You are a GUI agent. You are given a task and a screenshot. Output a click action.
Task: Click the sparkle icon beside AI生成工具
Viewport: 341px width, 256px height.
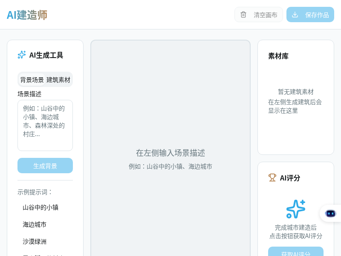[22, 55]
